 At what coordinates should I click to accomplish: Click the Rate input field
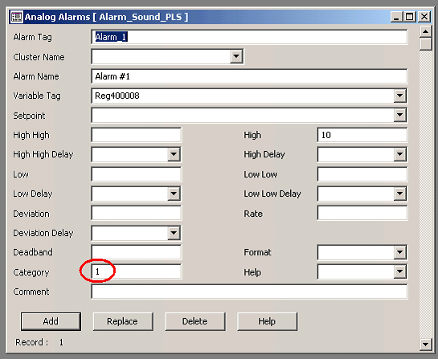tap(362, 214)
